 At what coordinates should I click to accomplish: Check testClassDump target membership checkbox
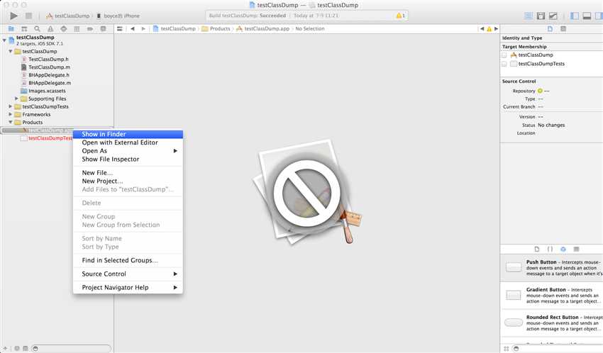[x=504, y=55]
